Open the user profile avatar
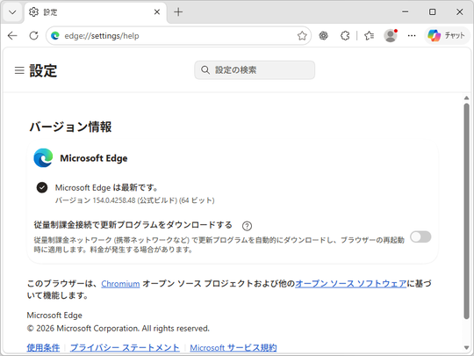 click(x=391, y=36)
